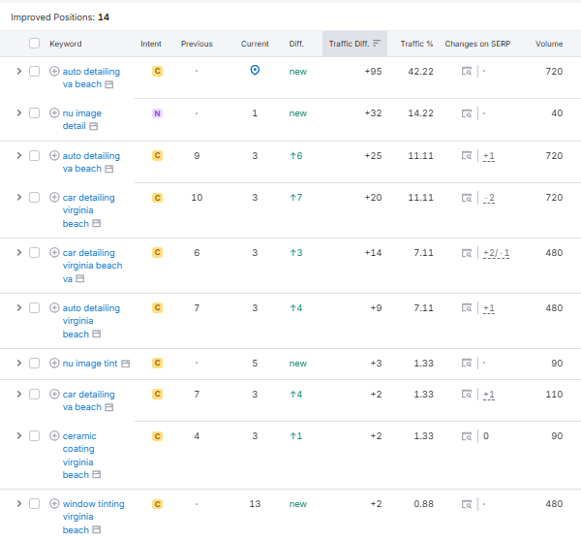Expand the "window tinting virginia beach" row
Image resolution: width=581 pixels, height=541 pixels.
17,504
